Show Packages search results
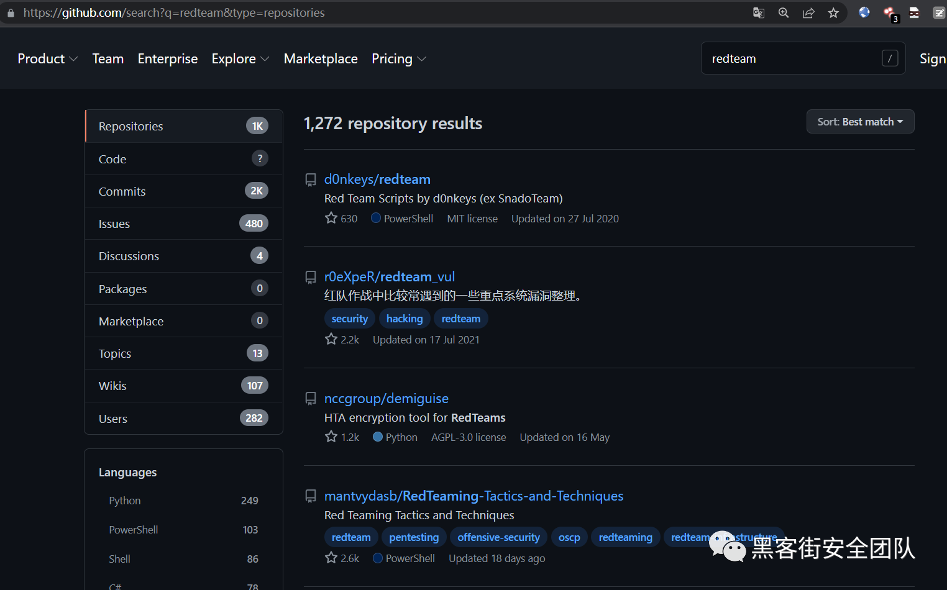947x590 pixels. 184,289
